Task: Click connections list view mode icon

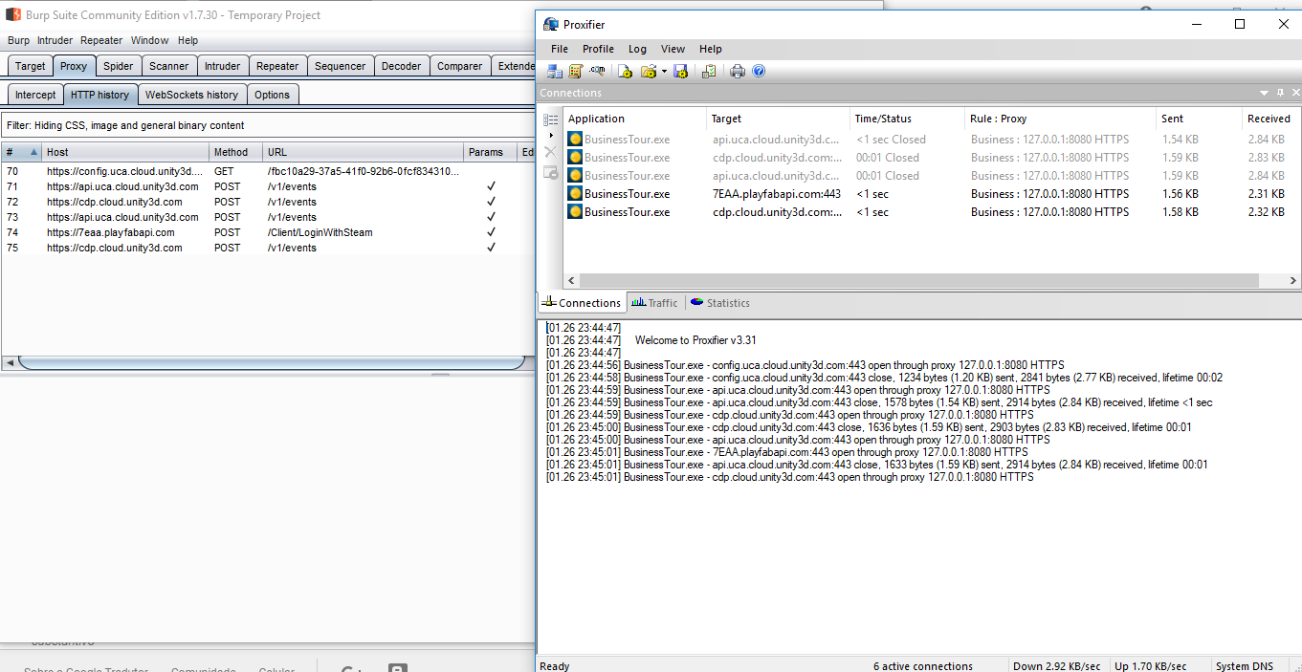Action: pyautogui.click(x=550, y=119)
